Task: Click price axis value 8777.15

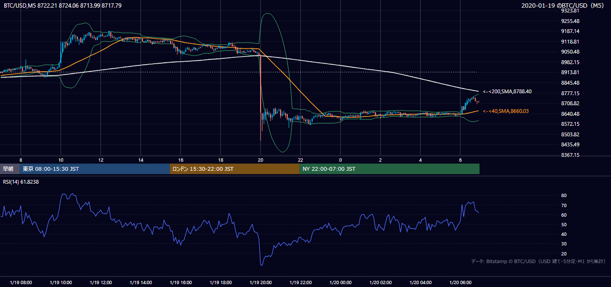Action: 570,93
